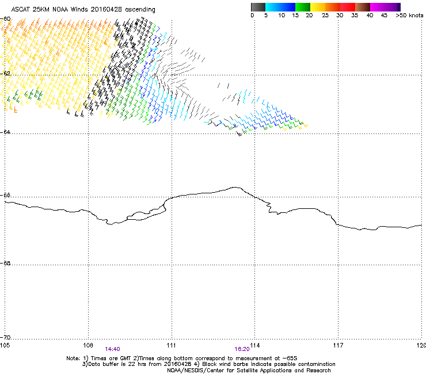Click the purple 14:40 time label

(x=112, y=349)
